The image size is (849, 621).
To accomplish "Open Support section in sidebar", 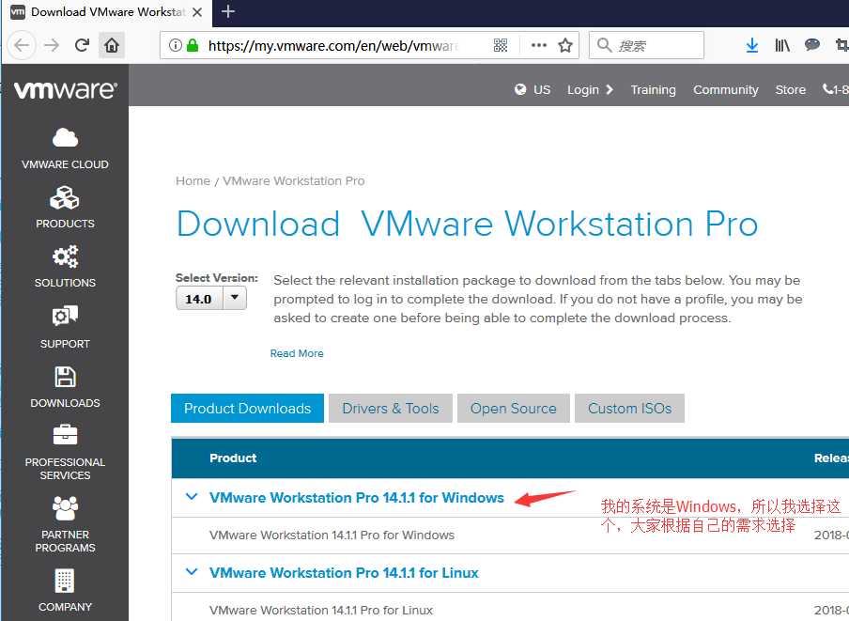I will [65, 328].
